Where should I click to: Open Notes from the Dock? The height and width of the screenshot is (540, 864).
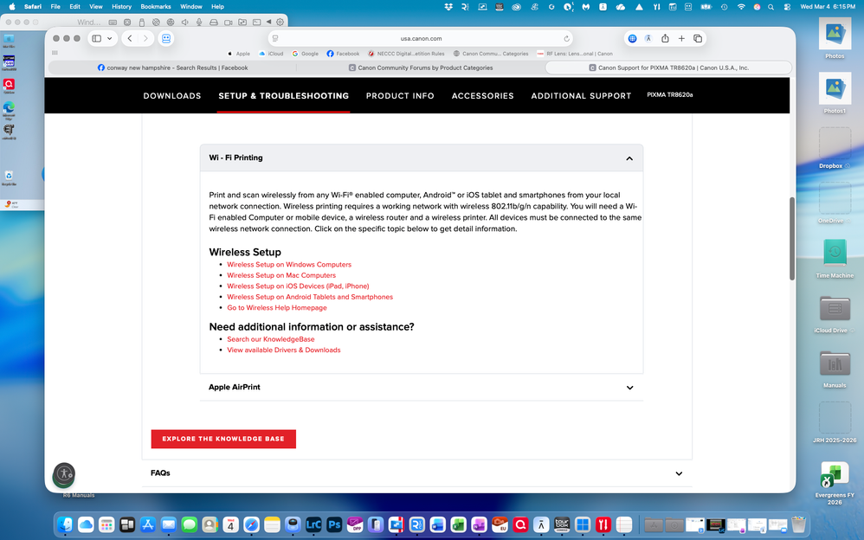coord(272,524)
